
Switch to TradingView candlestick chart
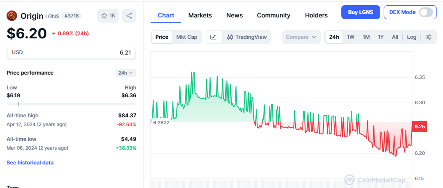[x=247, y=37]
